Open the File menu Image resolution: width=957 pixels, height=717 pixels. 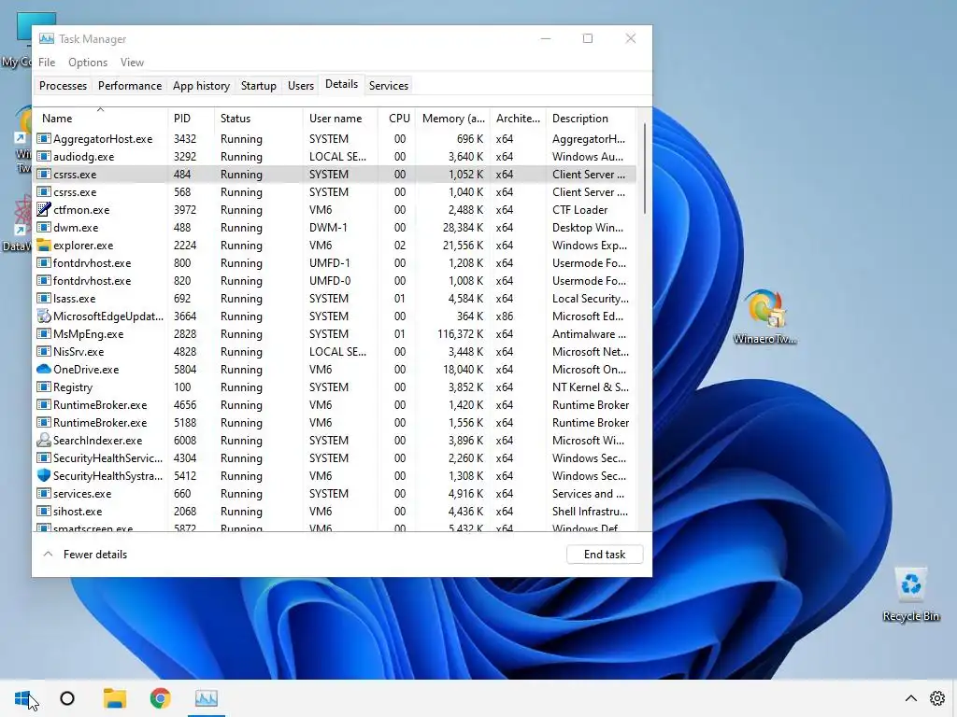(47, 63)
